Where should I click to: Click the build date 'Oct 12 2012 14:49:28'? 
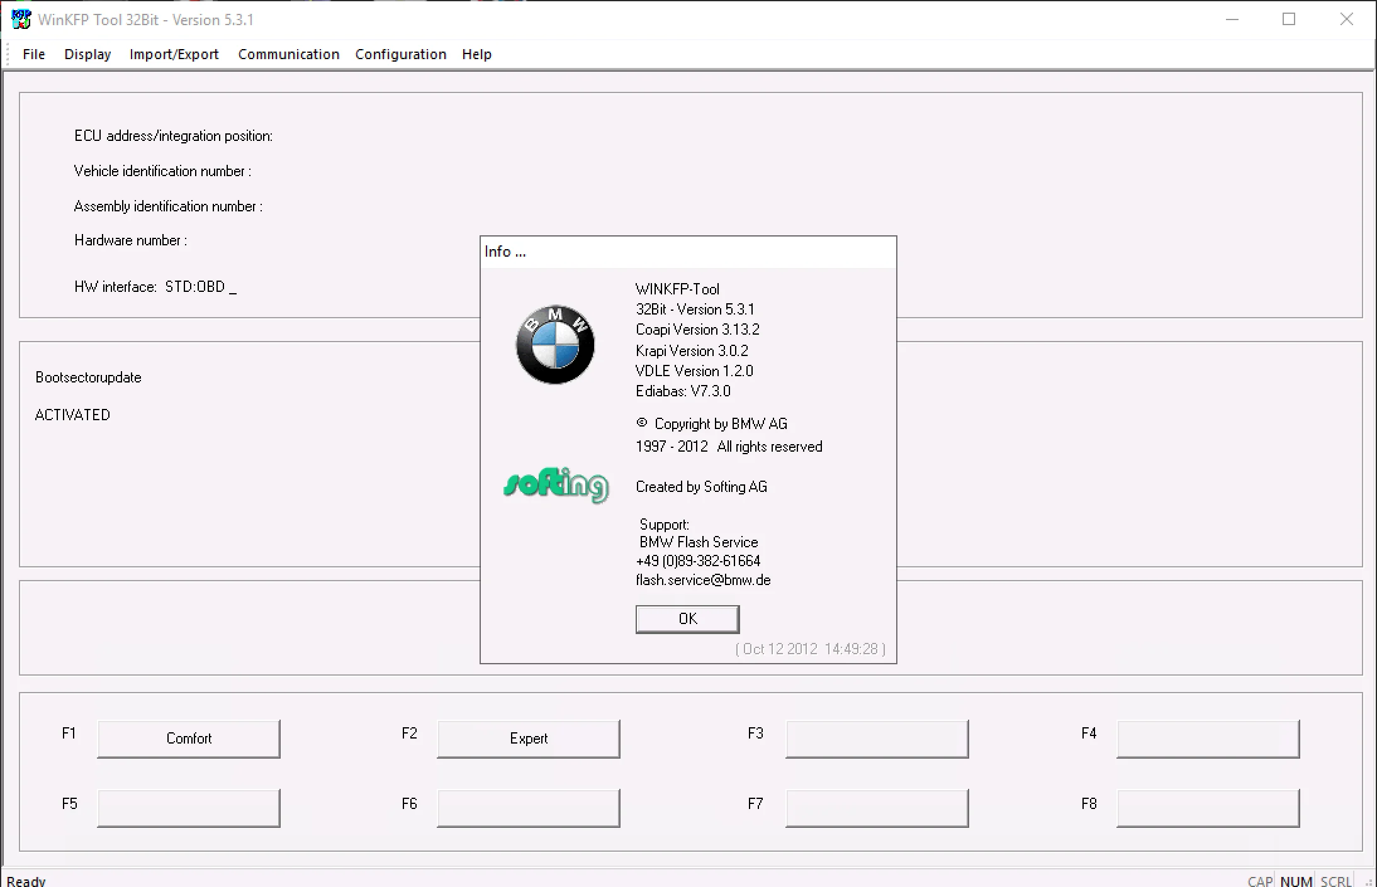click(810, 649)
